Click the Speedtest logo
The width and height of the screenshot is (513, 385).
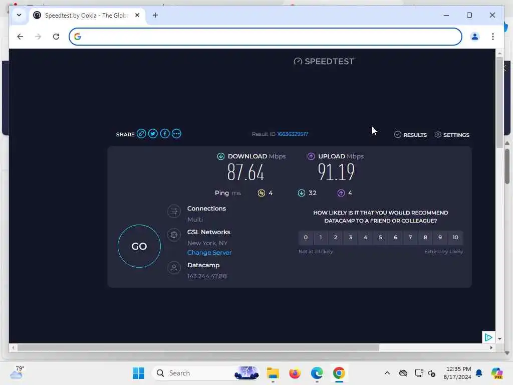(324, 61)
